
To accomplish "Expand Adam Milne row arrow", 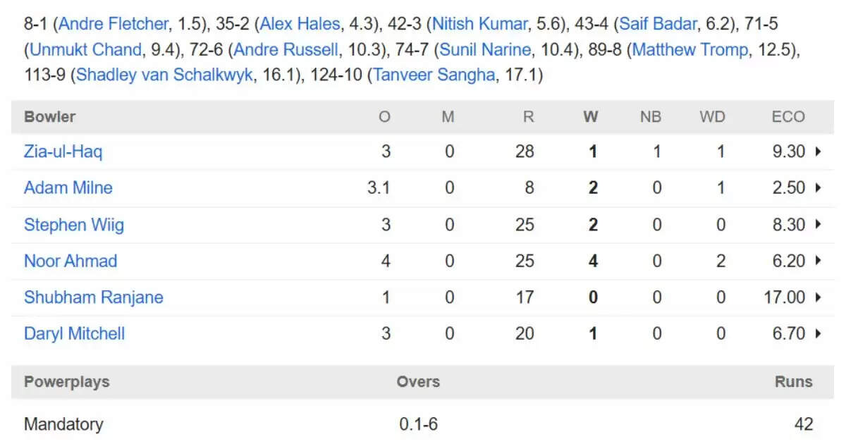I will click(x=819, y=188).
